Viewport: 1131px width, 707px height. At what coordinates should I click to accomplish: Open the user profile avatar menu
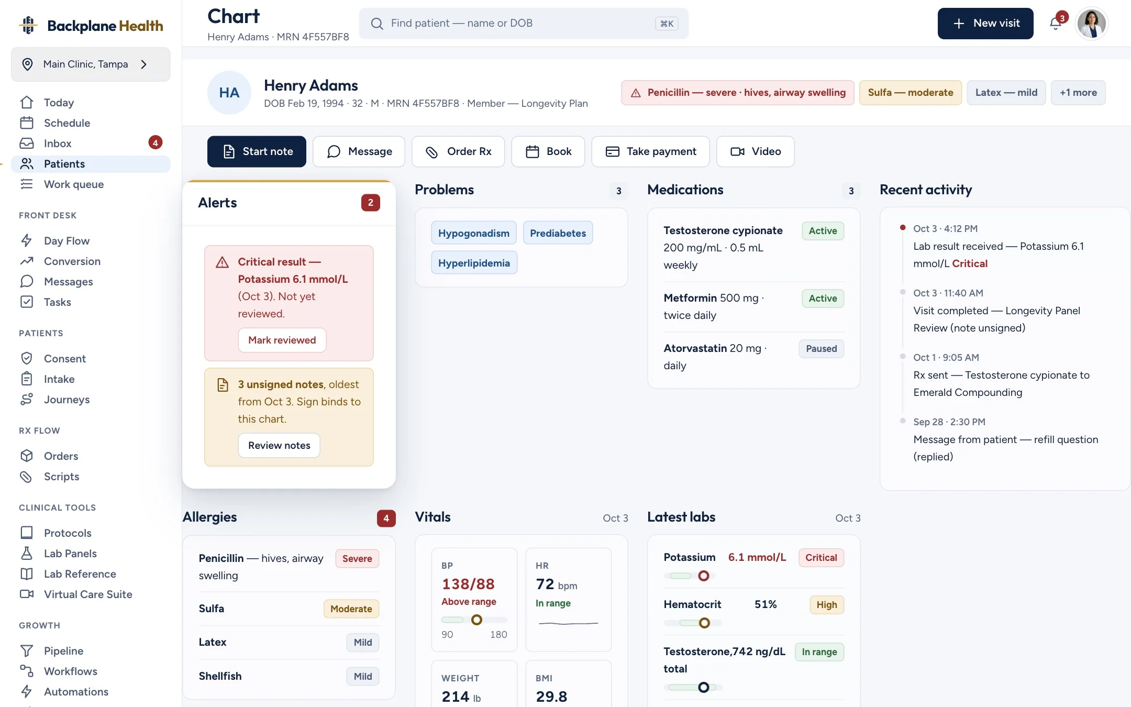tap(1091, 24)
